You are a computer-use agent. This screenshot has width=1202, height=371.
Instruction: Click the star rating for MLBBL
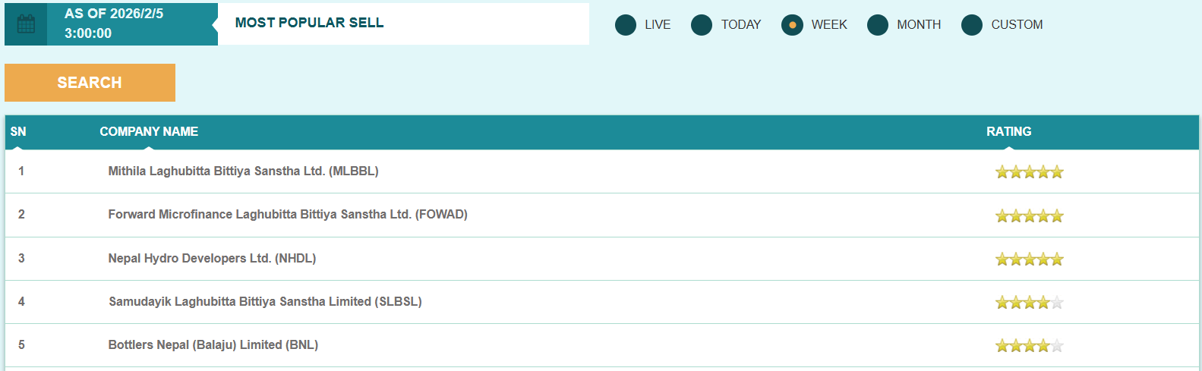(x=1029, y=172)
